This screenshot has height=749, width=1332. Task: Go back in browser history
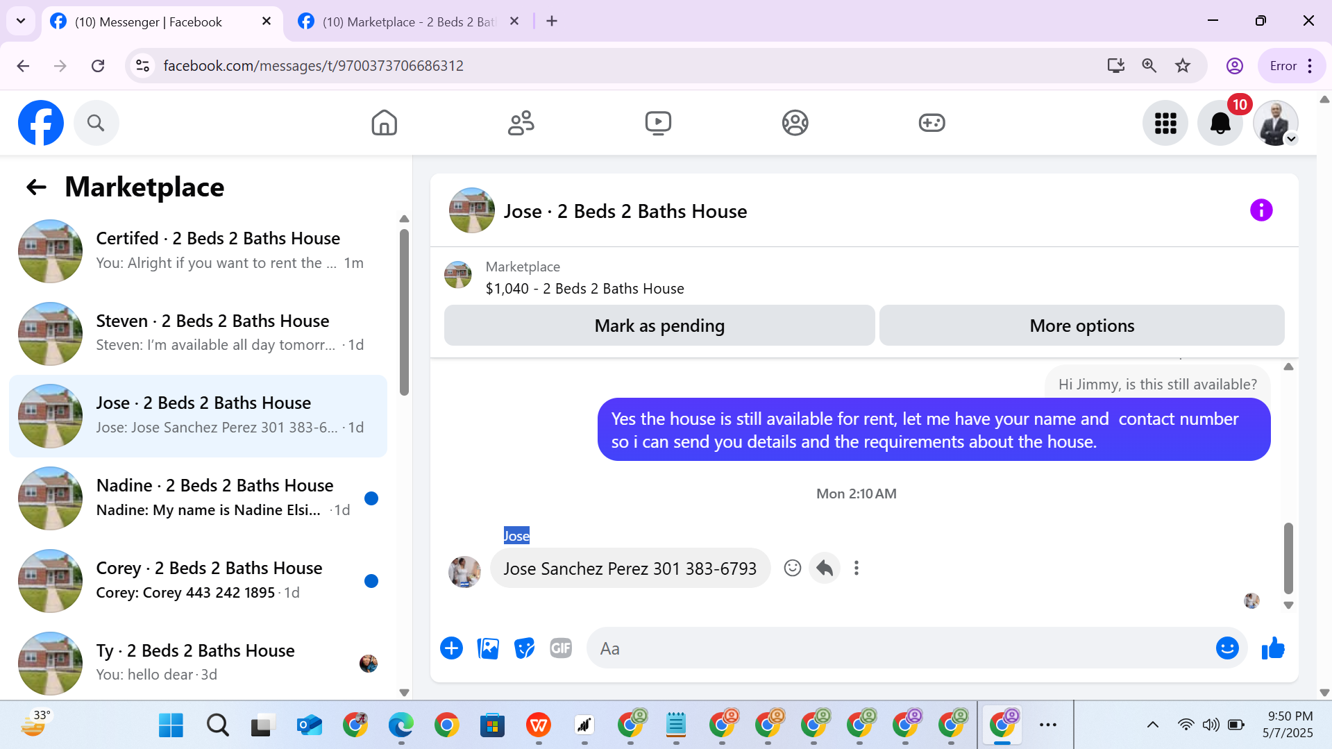tap(23, 66)
